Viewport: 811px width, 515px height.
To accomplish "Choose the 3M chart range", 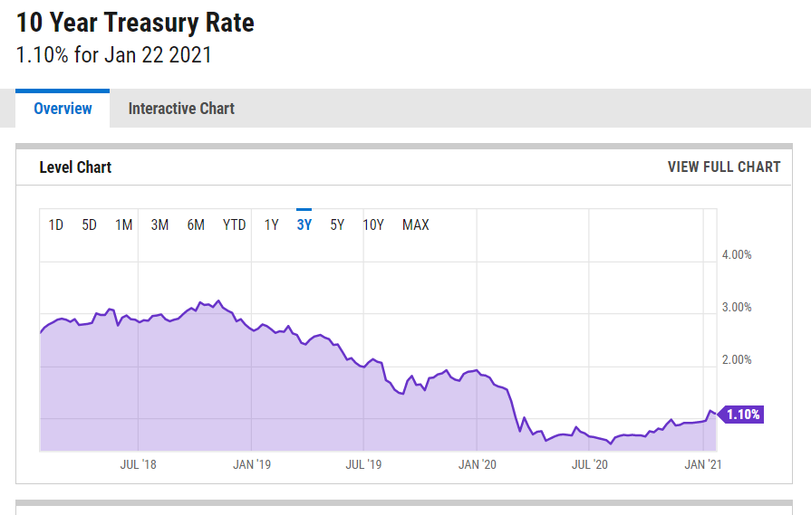I will (x=159, y=224).
